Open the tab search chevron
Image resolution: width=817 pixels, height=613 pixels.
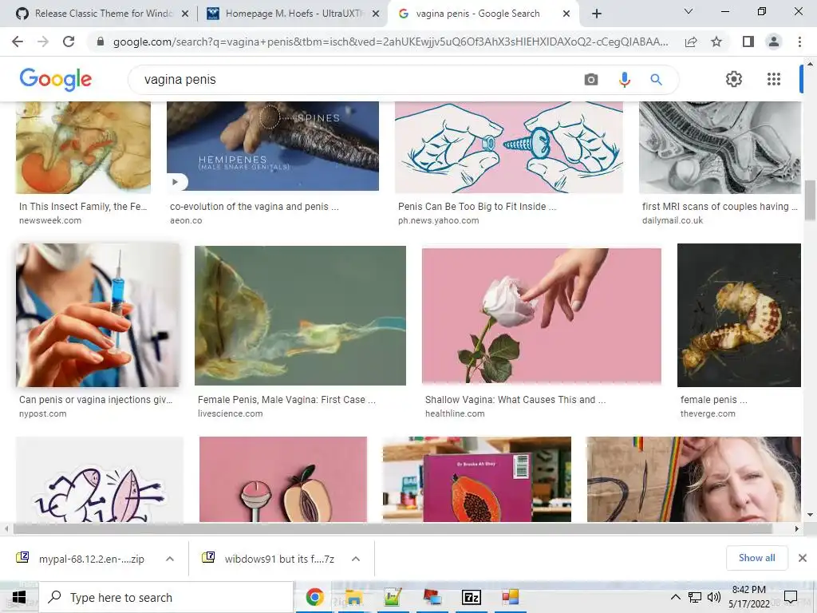(689, 11)
